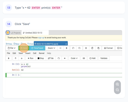Screen dimensions: 128x102
Task: Paste with the paste icon
Action: 98,48
